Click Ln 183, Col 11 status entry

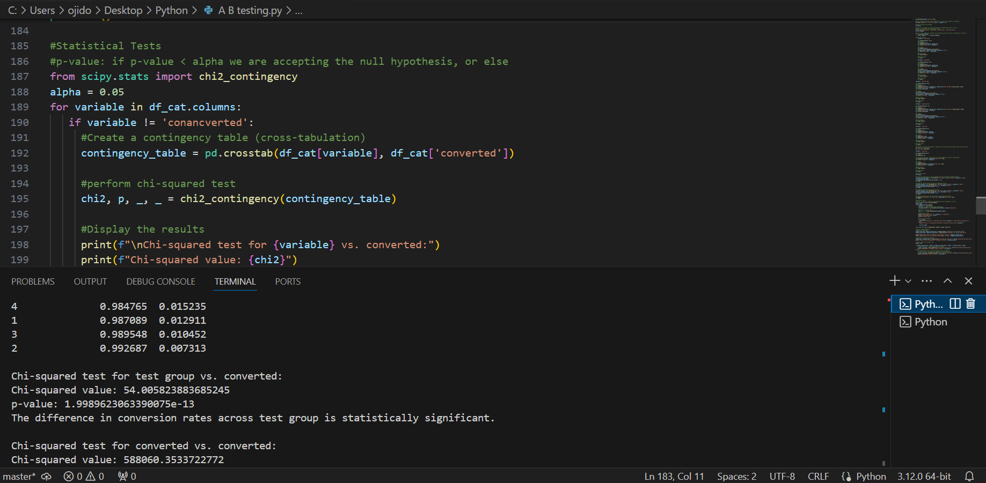point(674,476)
